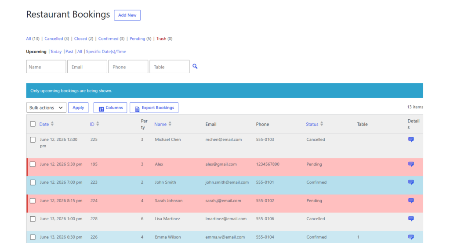Select the Upcoming date filter
The width and height of the screenshot is (450, 243).
coord(36,52)
